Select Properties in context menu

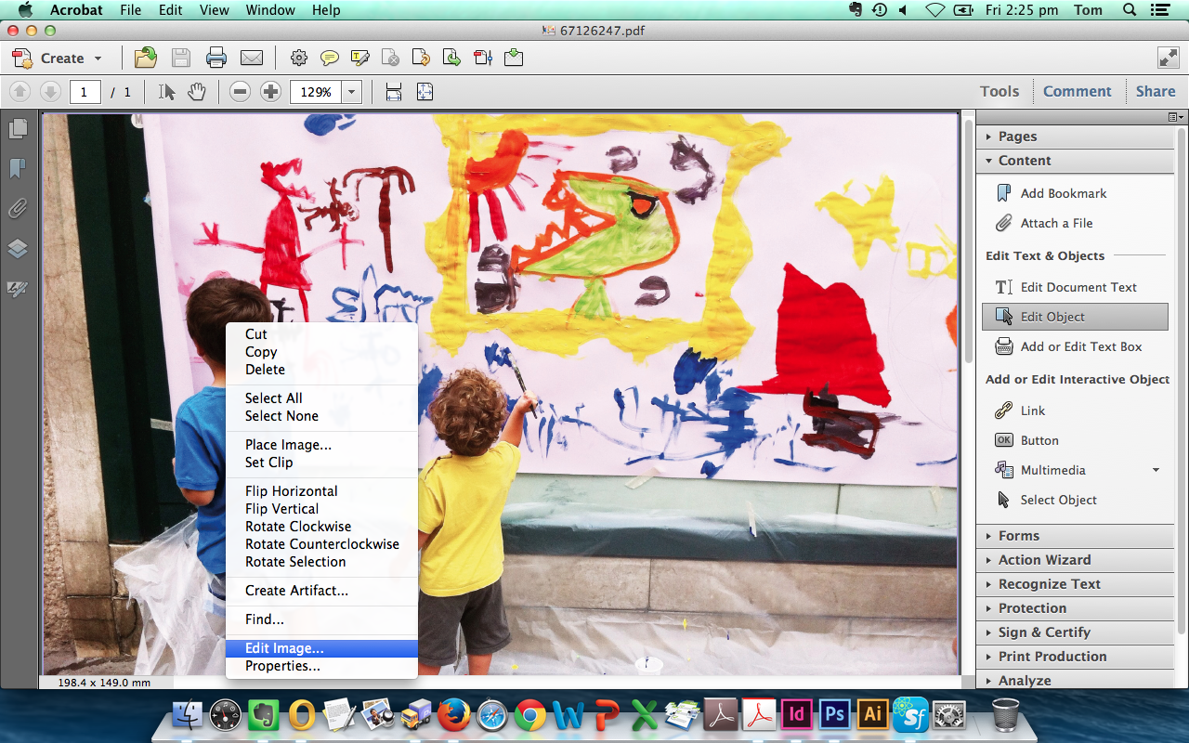point(321,666)
